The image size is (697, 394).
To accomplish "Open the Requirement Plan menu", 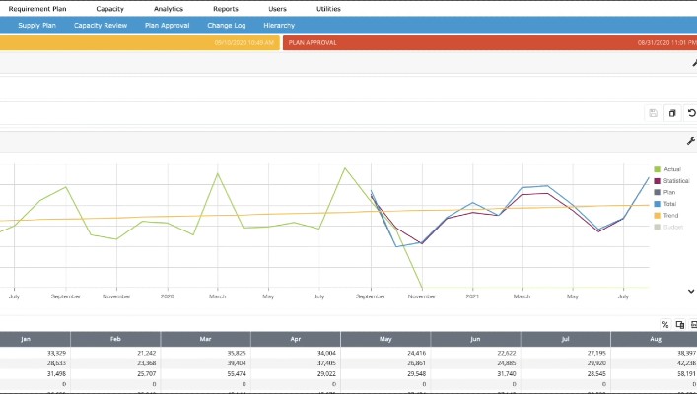I will click(36, 8).
